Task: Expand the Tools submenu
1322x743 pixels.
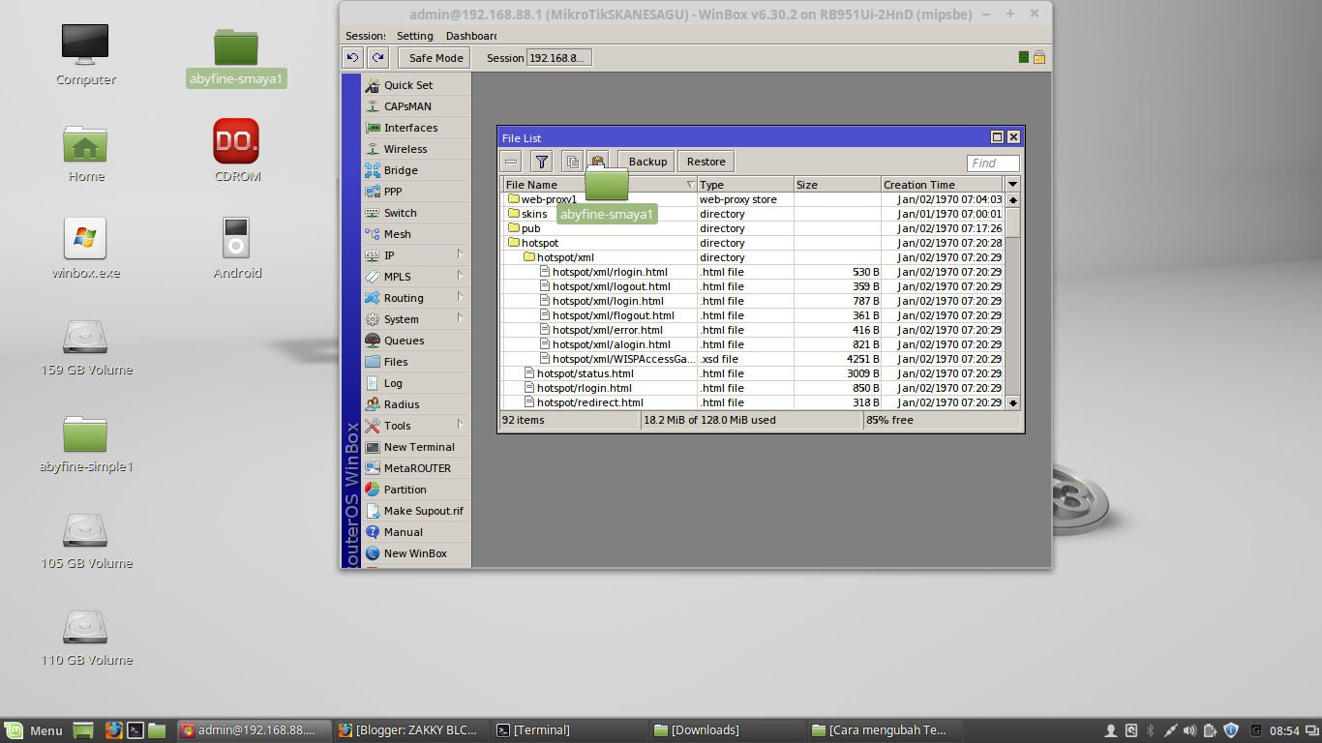Action: (x=416, y=426)
